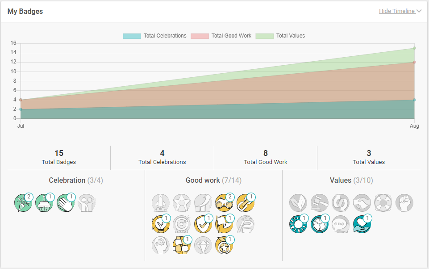The height and width of the screenshot is (269, 429).
Task: Select the clock Values badge
Action: pyautogui.click(x=319, y=224)
